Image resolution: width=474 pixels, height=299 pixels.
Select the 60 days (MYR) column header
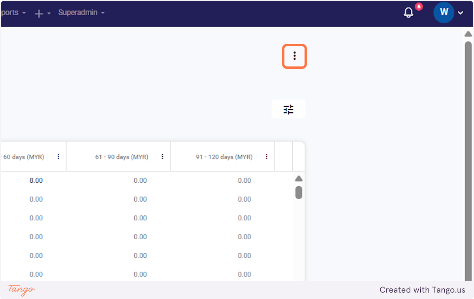22,157
